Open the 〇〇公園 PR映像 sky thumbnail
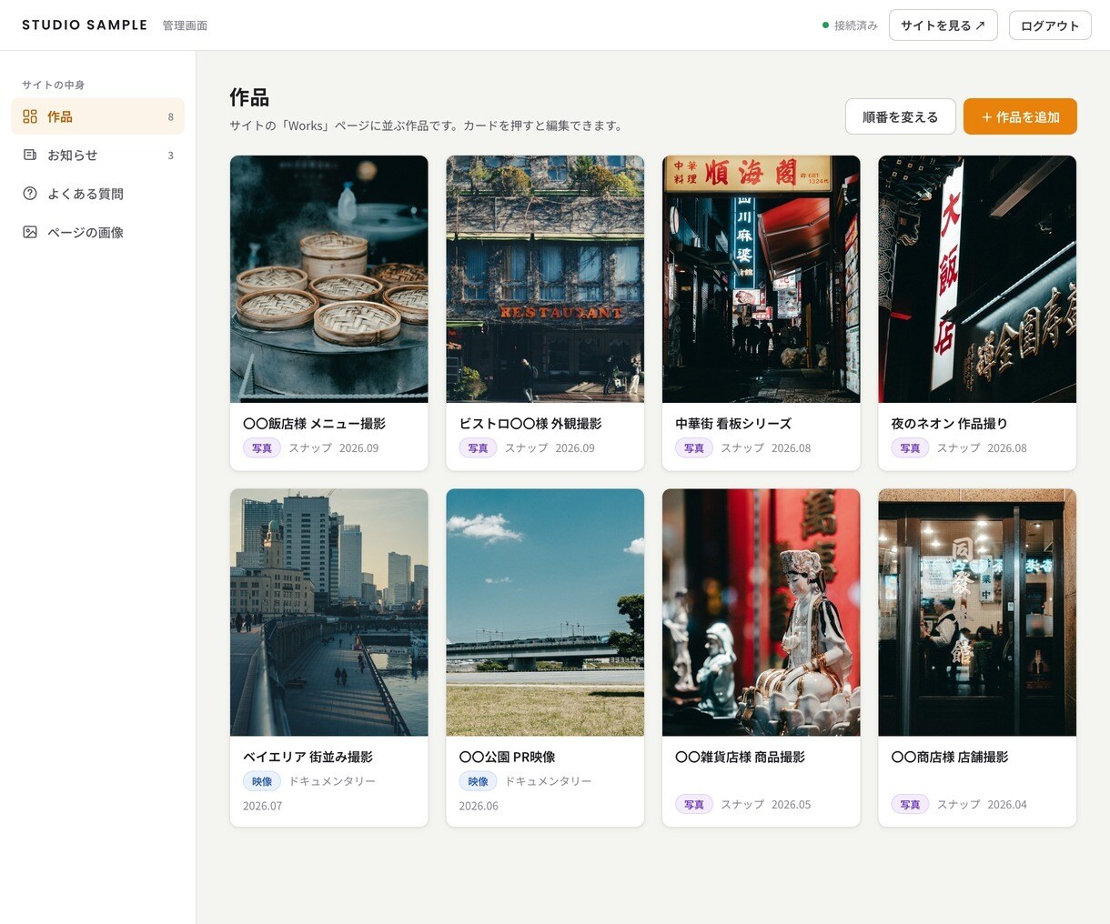 click(x=545, y=612)
